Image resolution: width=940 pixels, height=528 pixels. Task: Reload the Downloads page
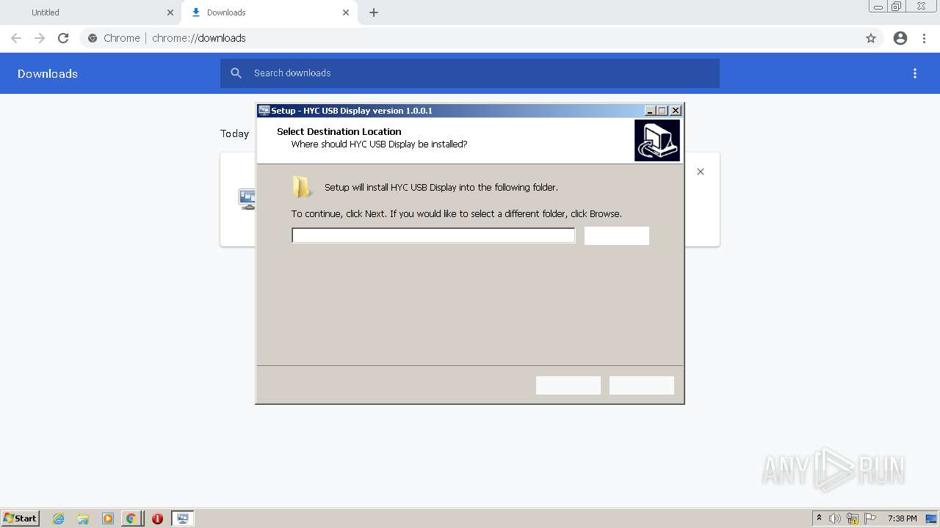(63, 38)
